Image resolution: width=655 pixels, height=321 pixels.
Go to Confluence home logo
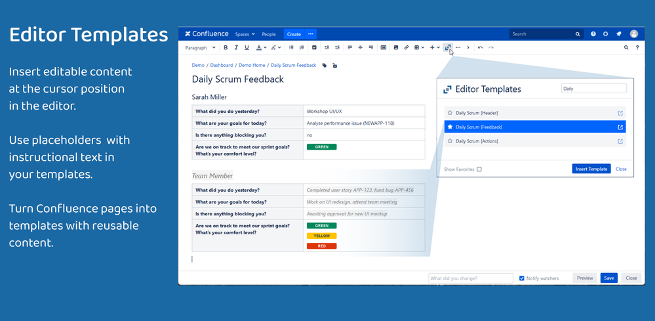click(x=207, y=34)
